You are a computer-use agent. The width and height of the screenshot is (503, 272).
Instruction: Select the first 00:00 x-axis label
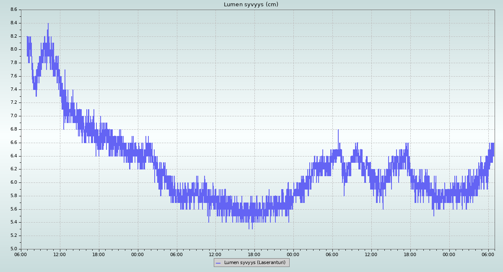137,254
